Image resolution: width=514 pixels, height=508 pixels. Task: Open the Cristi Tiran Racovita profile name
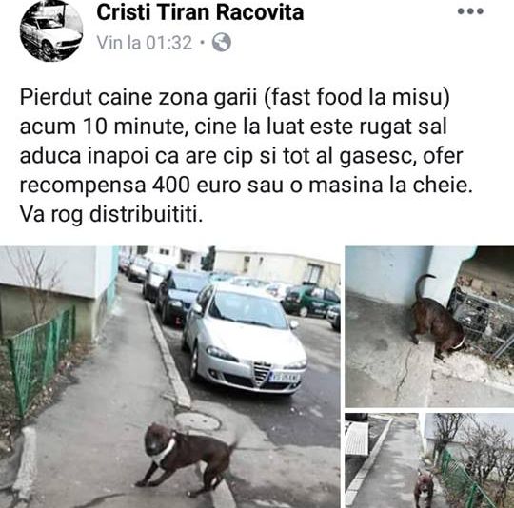[200, 12]
